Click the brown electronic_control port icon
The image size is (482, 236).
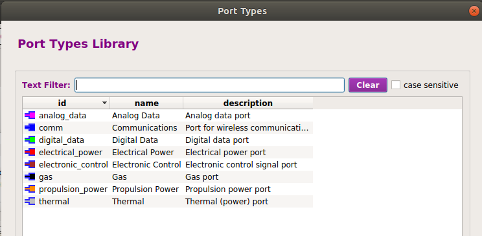30,164
